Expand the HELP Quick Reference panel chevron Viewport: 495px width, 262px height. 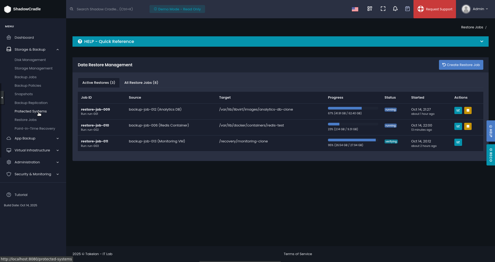point(482,41)
